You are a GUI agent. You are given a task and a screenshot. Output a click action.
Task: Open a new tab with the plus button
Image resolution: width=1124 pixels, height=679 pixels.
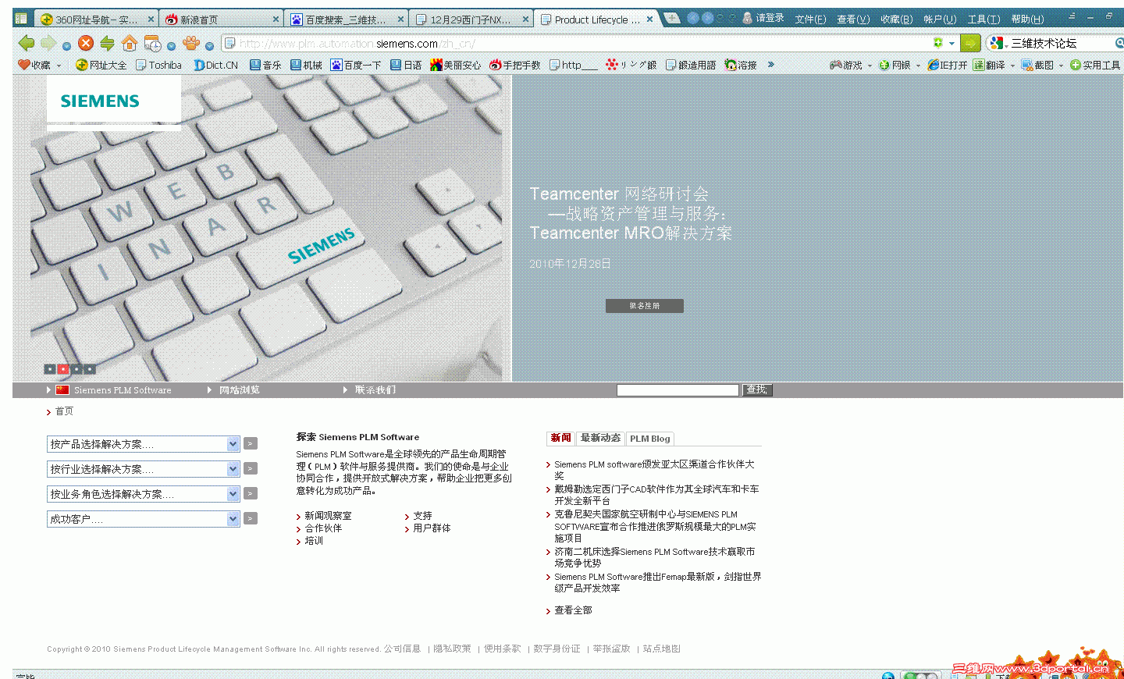pyautogui.click(x=671, y=17)
